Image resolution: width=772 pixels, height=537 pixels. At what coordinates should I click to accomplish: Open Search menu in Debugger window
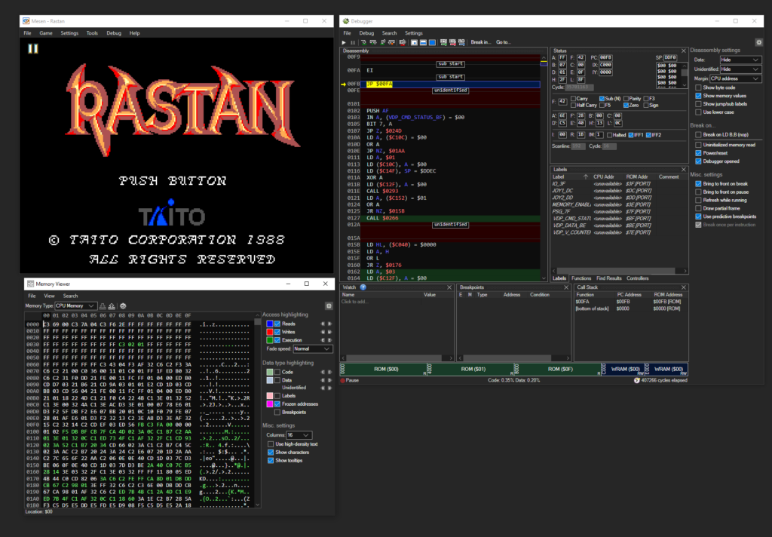(389, 33)
